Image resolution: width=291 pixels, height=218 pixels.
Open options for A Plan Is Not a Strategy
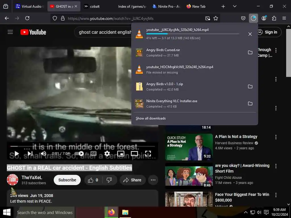click(276, 137)
